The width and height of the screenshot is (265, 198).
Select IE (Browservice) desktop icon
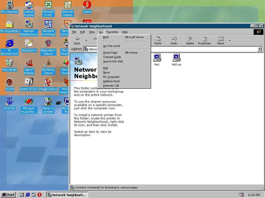[10, 47]
